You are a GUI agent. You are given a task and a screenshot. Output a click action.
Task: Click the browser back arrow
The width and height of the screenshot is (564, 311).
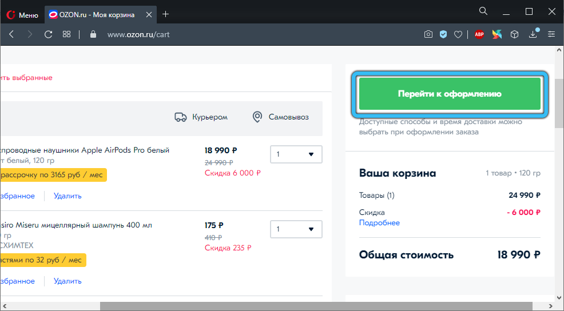coord(11,34)
